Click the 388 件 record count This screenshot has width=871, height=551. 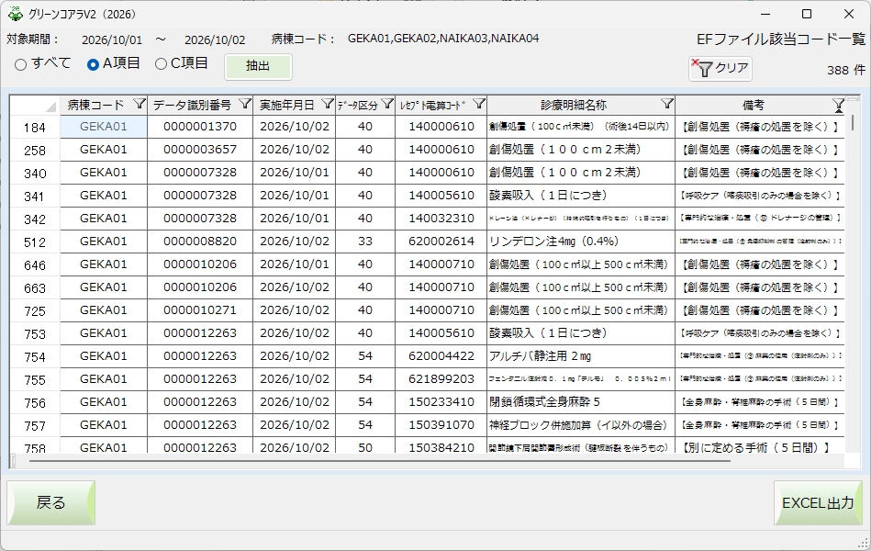pos(845,70)
